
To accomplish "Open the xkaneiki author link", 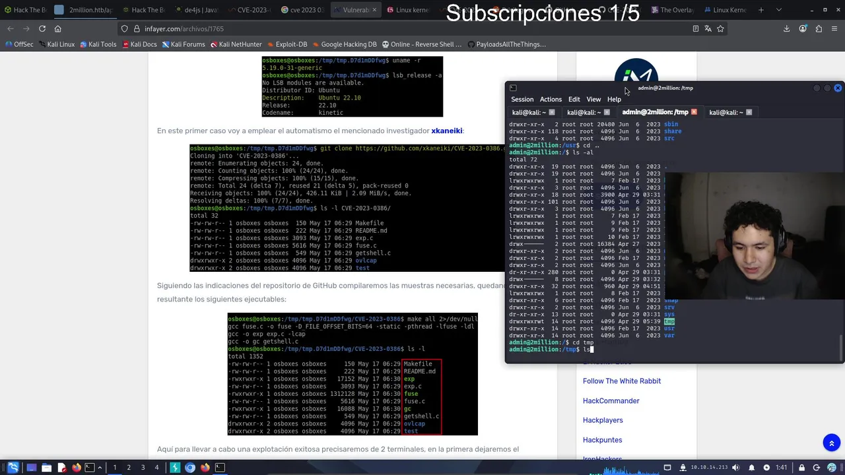I will [x=447, y=131].
